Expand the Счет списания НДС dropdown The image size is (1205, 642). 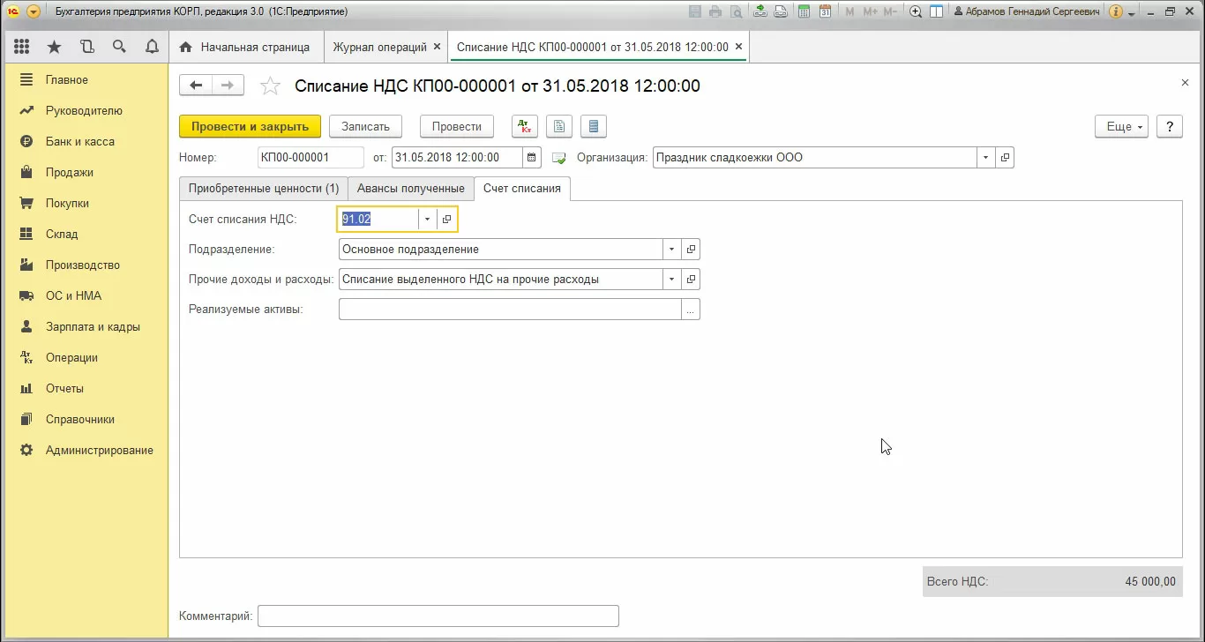tap(428, 219)
